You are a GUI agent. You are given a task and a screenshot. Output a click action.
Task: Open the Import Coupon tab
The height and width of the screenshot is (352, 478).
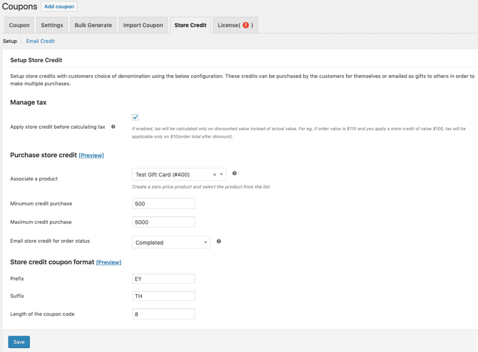pos(143,25)
